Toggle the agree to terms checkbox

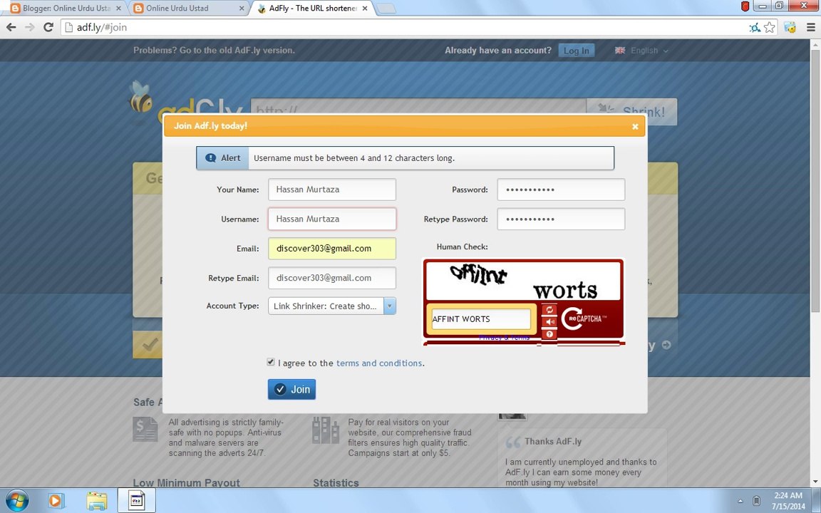271,362
